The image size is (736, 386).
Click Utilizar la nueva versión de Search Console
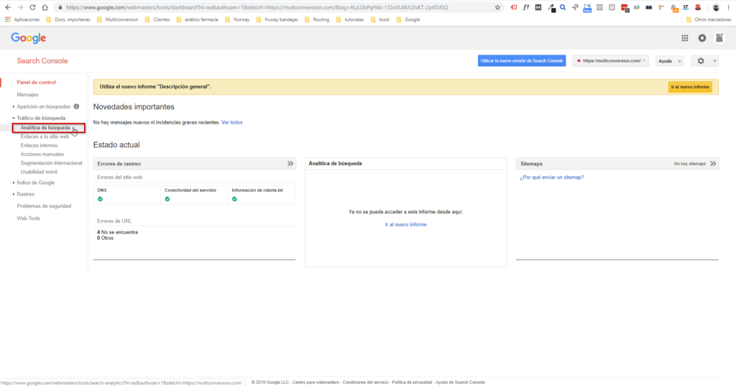coord(522,60)
